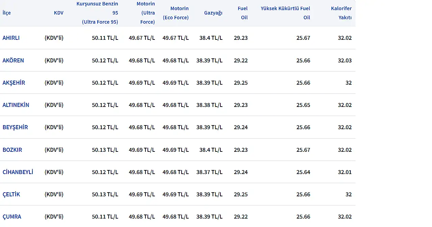Open the AHIRLI district link
Screen dimensions: 432x227
pos(11,38)
